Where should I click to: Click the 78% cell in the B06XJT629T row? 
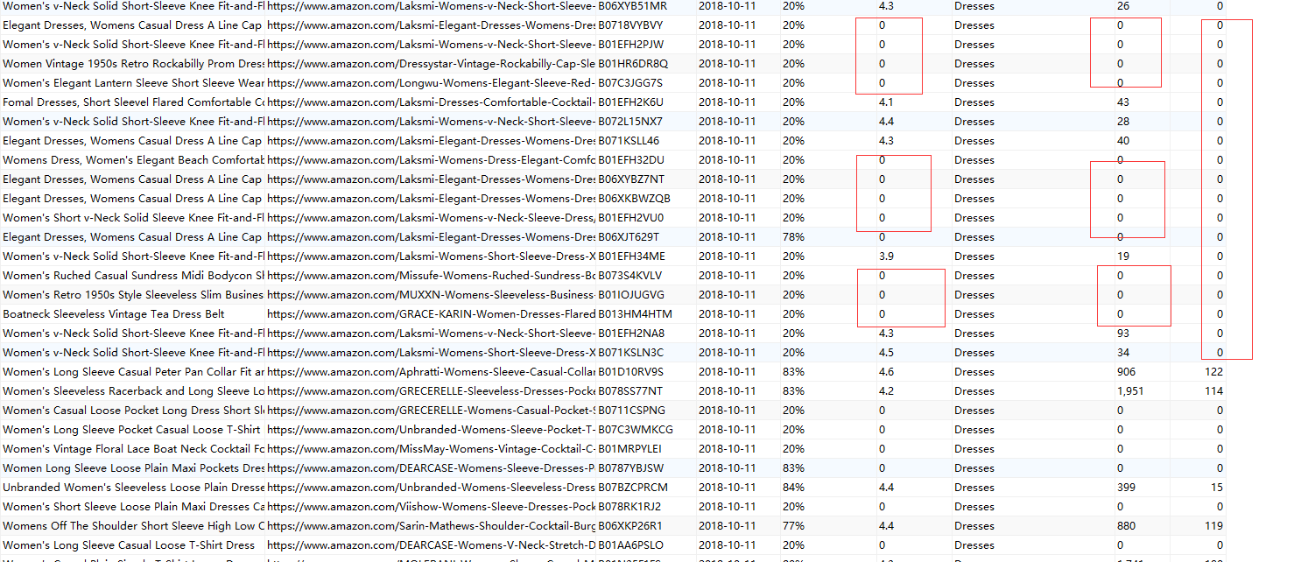point(793,236)
